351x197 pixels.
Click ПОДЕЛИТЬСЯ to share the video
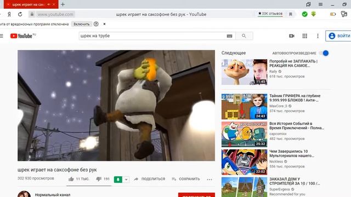[x=150, y=179]
